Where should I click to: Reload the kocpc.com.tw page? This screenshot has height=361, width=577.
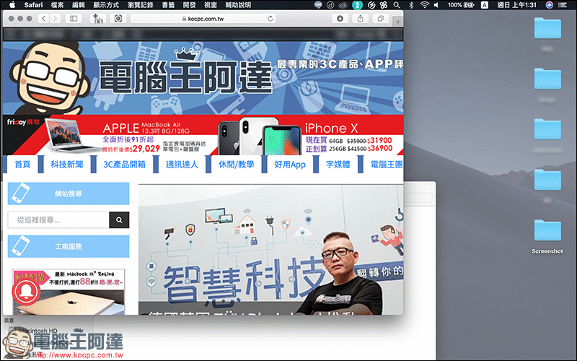(x=270, y=19)
